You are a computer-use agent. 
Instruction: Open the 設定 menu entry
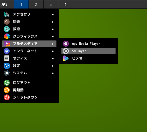[29, 66]
